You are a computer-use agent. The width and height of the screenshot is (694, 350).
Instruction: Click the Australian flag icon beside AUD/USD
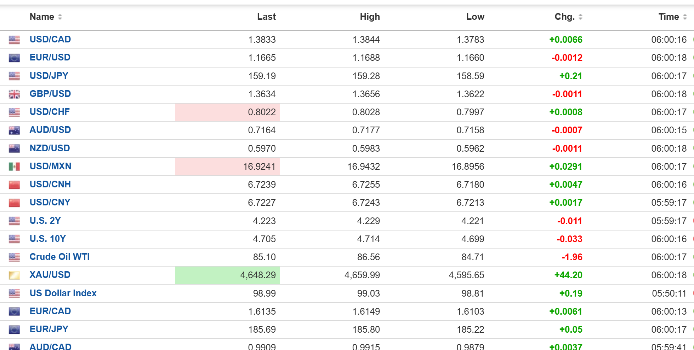[14, 130]
